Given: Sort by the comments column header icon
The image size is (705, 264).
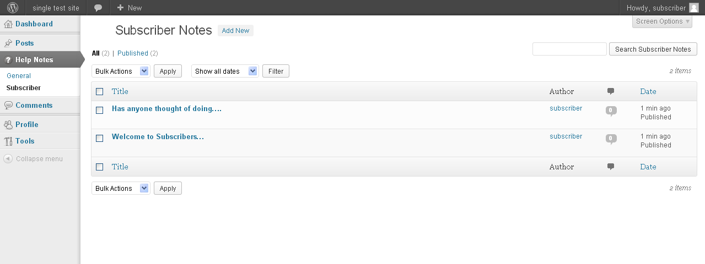Looking at the screenshot, I should pyautogui.click(x=611, y=91).
